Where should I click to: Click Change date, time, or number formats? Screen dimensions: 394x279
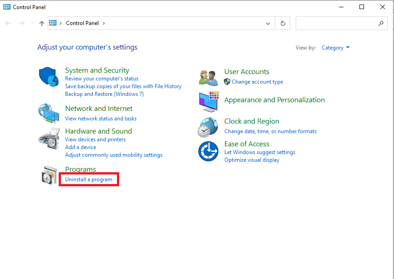click(270, 131)
